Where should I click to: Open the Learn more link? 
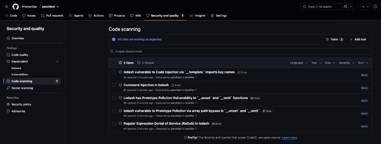coord(289,138)
